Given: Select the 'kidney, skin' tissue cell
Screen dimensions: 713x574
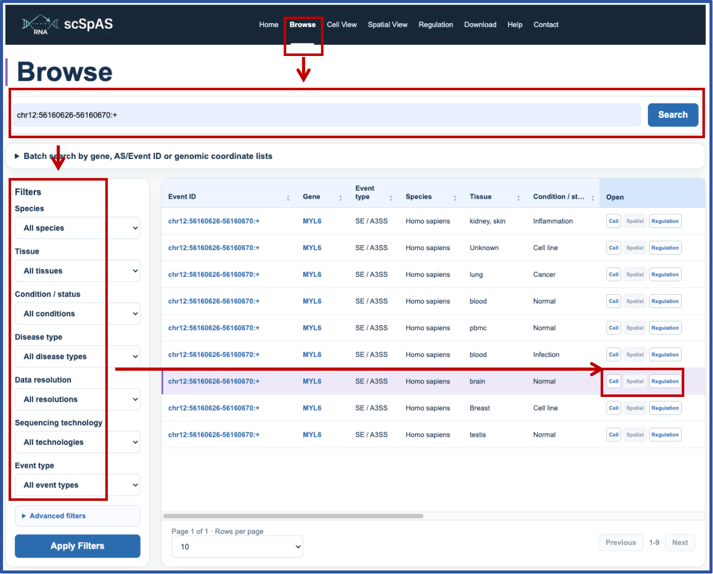Looking at the screenshot, I should [x=487, y=221].
